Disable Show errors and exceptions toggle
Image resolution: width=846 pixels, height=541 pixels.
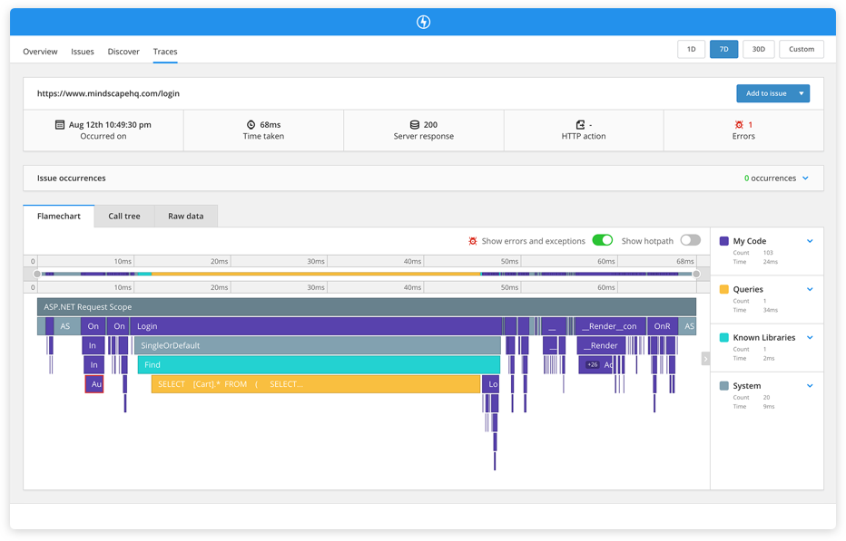tap(603, 240)
